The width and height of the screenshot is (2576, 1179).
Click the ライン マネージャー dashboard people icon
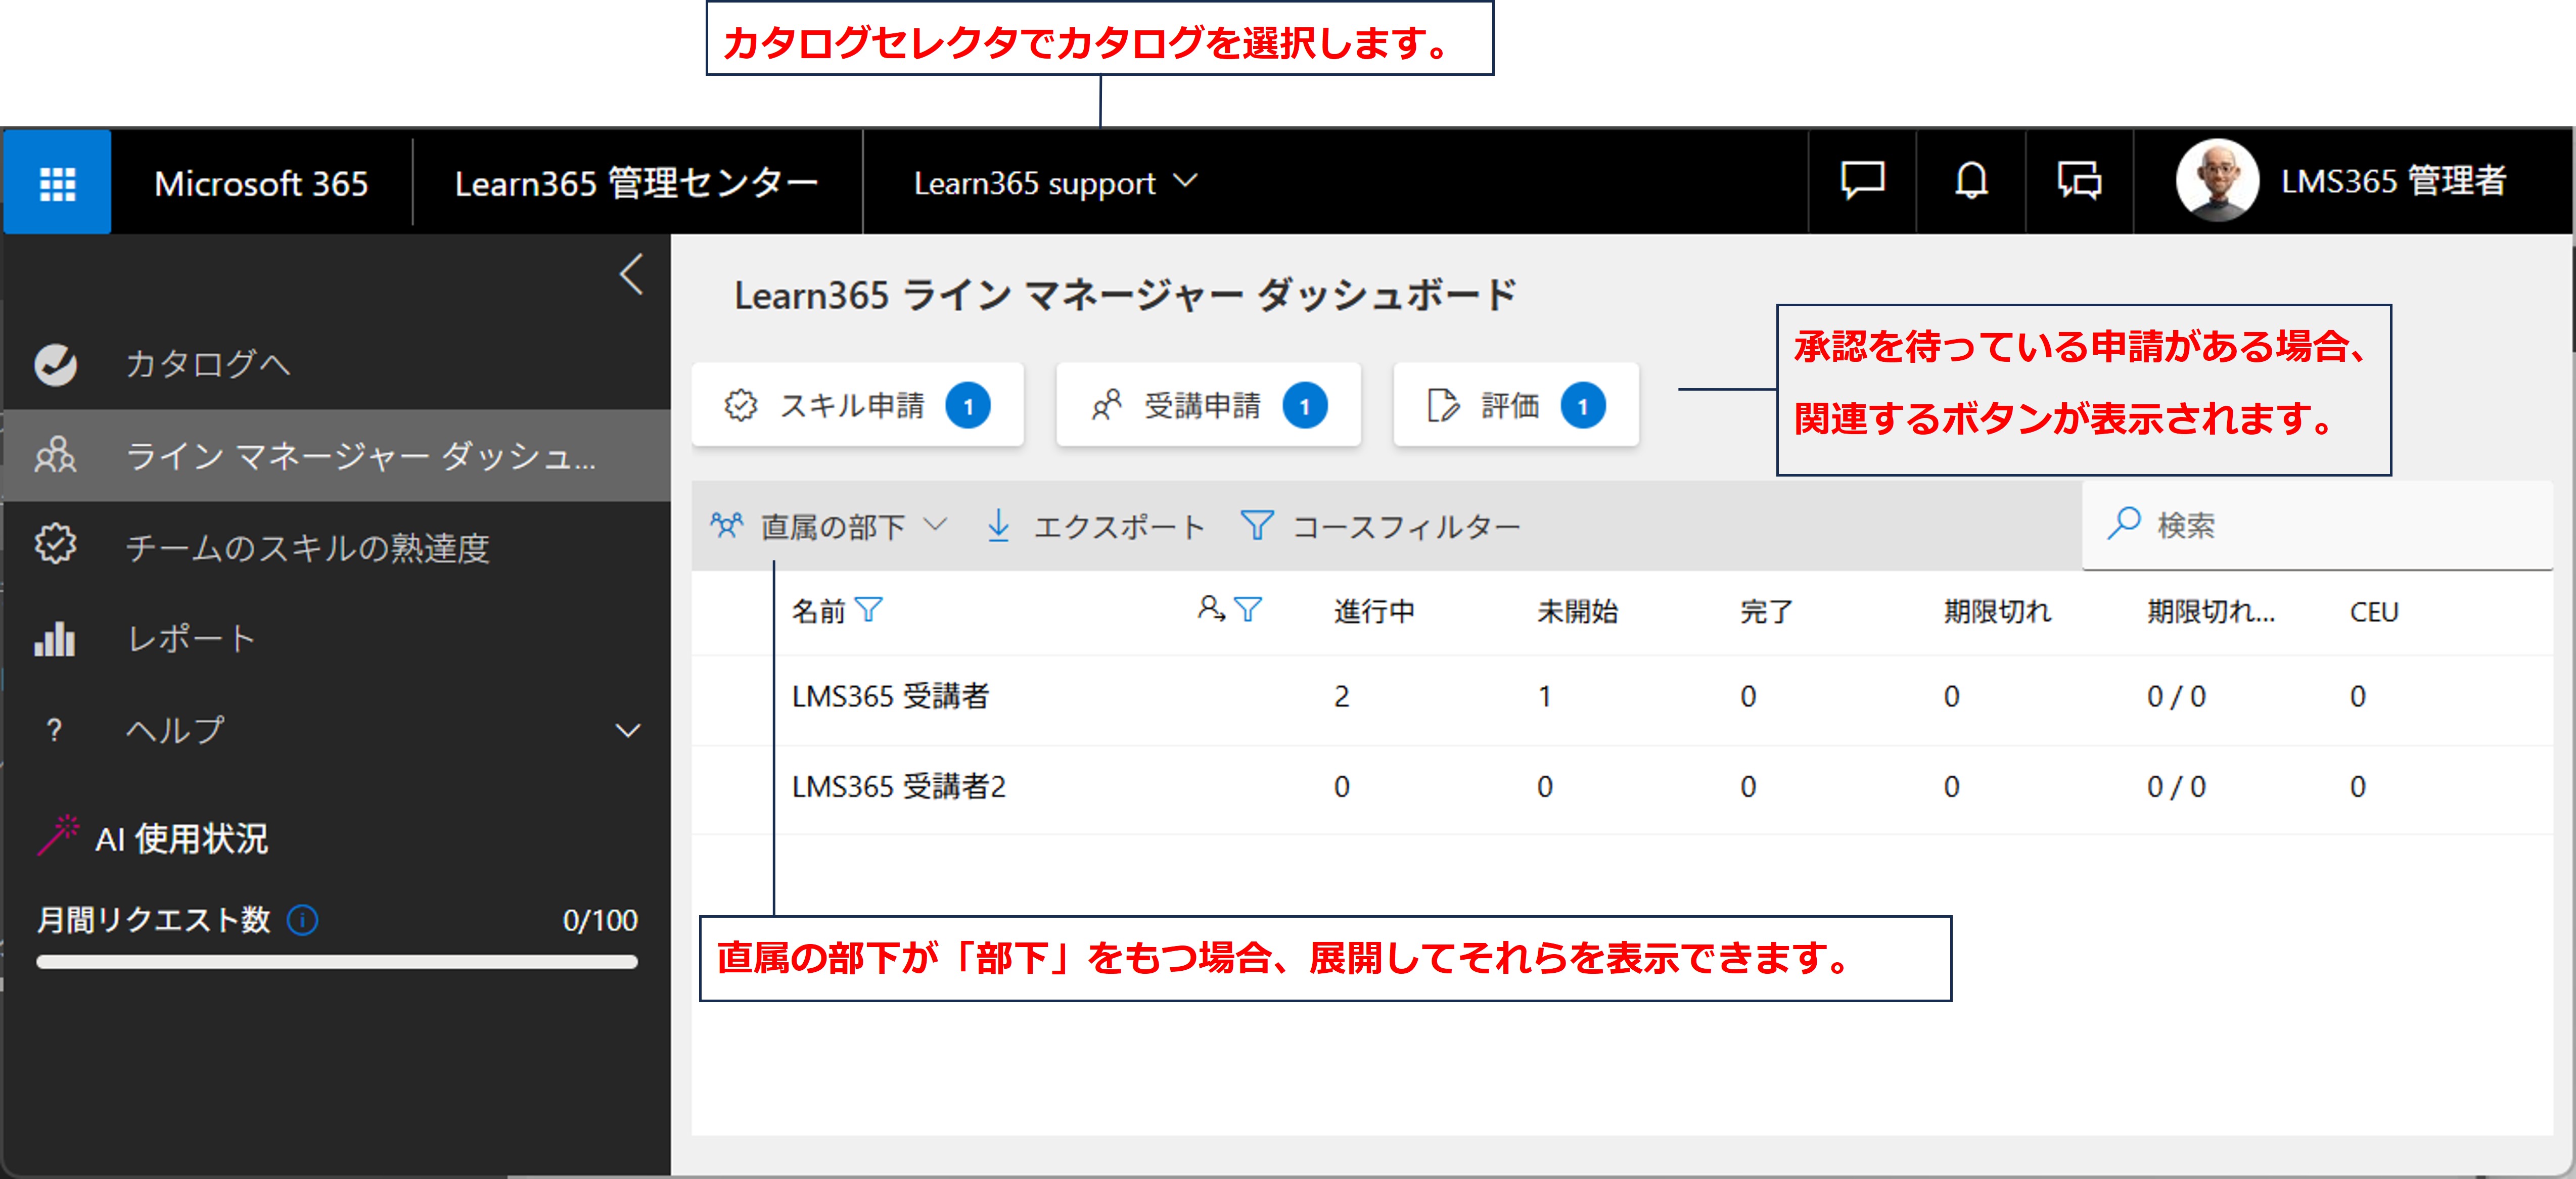tap(56, 455)
